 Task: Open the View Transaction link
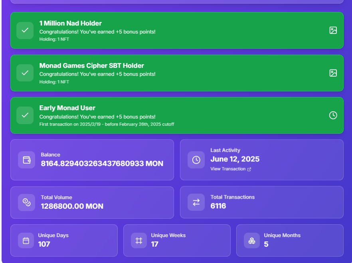pyautogui.click(x=231, y=169)
